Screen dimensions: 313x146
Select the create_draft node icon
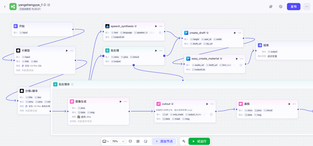186,33
